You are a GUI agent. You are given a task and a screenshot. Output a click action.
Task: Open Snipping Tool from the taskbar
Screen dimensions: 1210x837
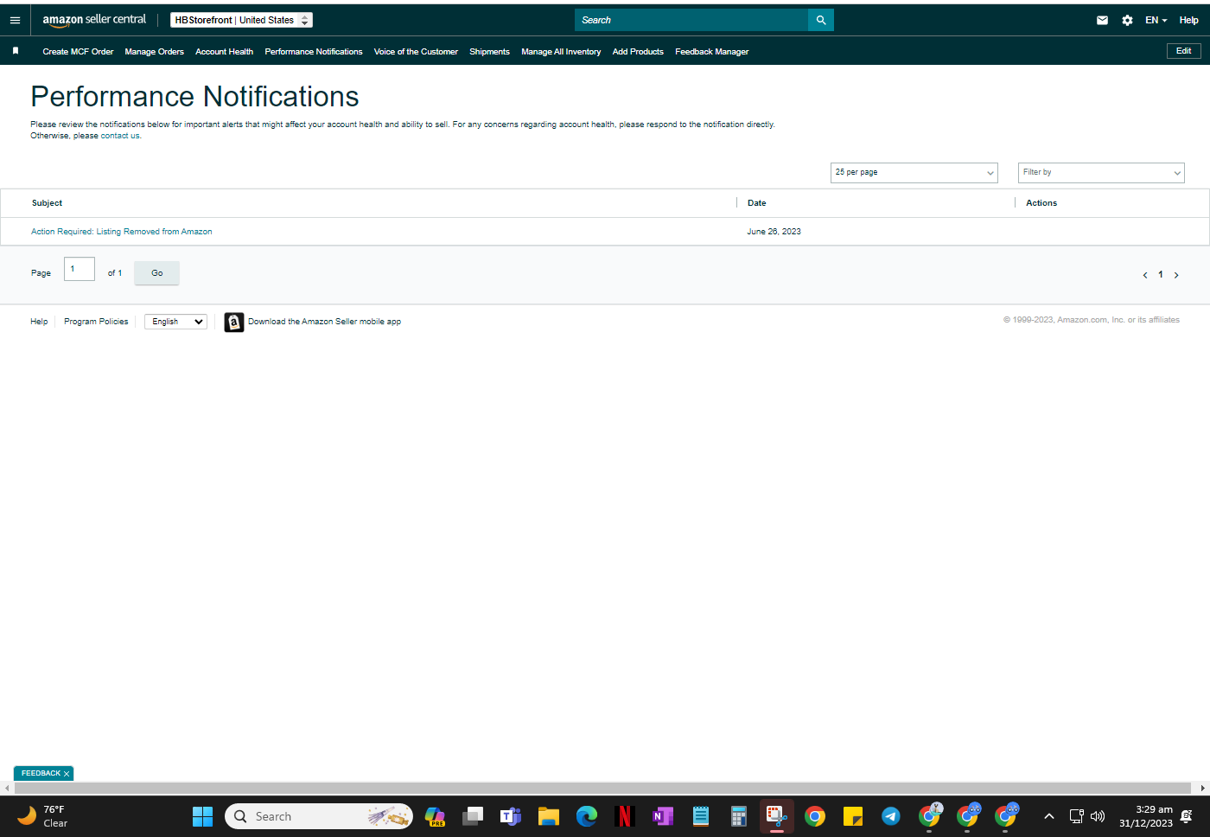[777, 816]
